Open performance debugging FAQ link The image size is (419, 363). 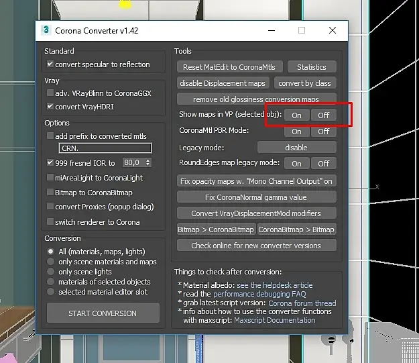pyautogui.click(x=259, y=294)
